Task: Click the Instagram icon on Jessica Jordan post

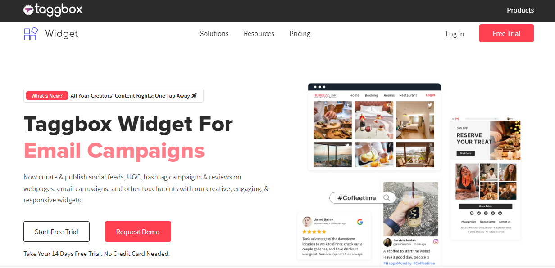Action: click(436, 241)
